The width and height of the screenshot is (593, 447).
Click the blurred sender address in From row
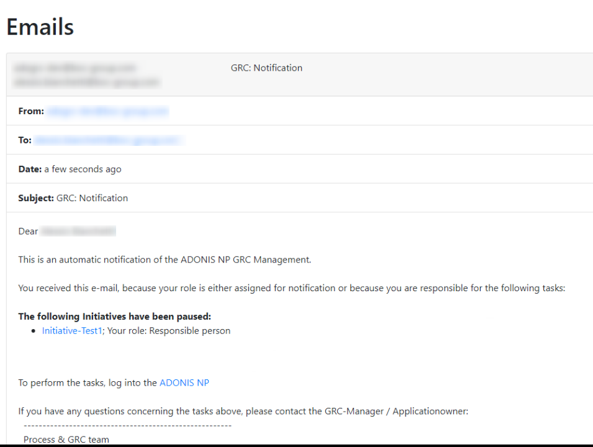[107, 112]
